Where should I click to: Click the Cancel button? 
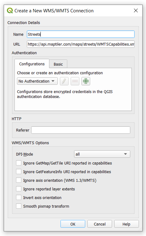(x=99, y=224)
